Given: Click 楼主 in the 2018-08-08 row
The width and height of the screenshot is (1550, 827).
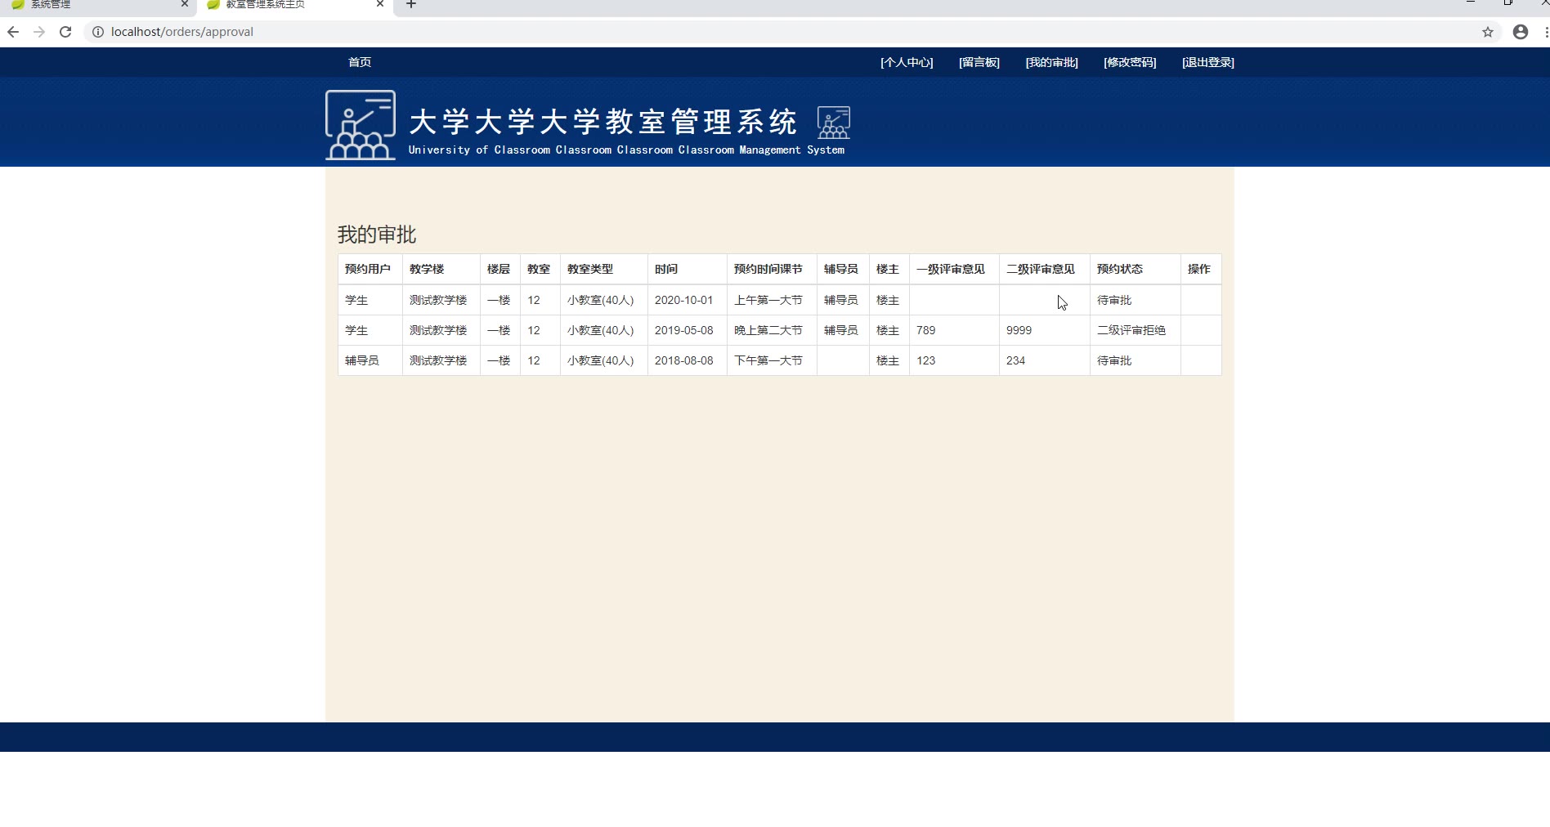Looking at the screenshot, I should [x=888, y=360].
